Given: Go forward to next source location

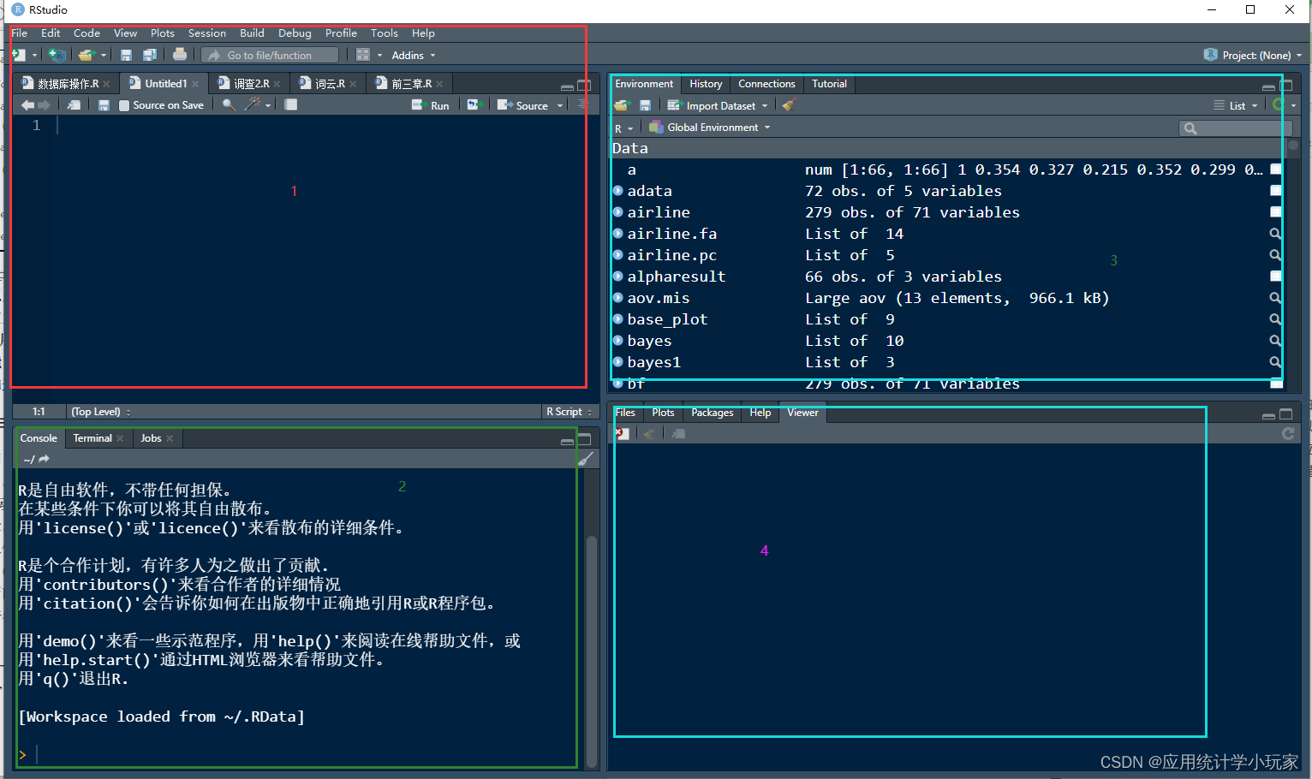Looking at the screenshot, I should (45, 105).
